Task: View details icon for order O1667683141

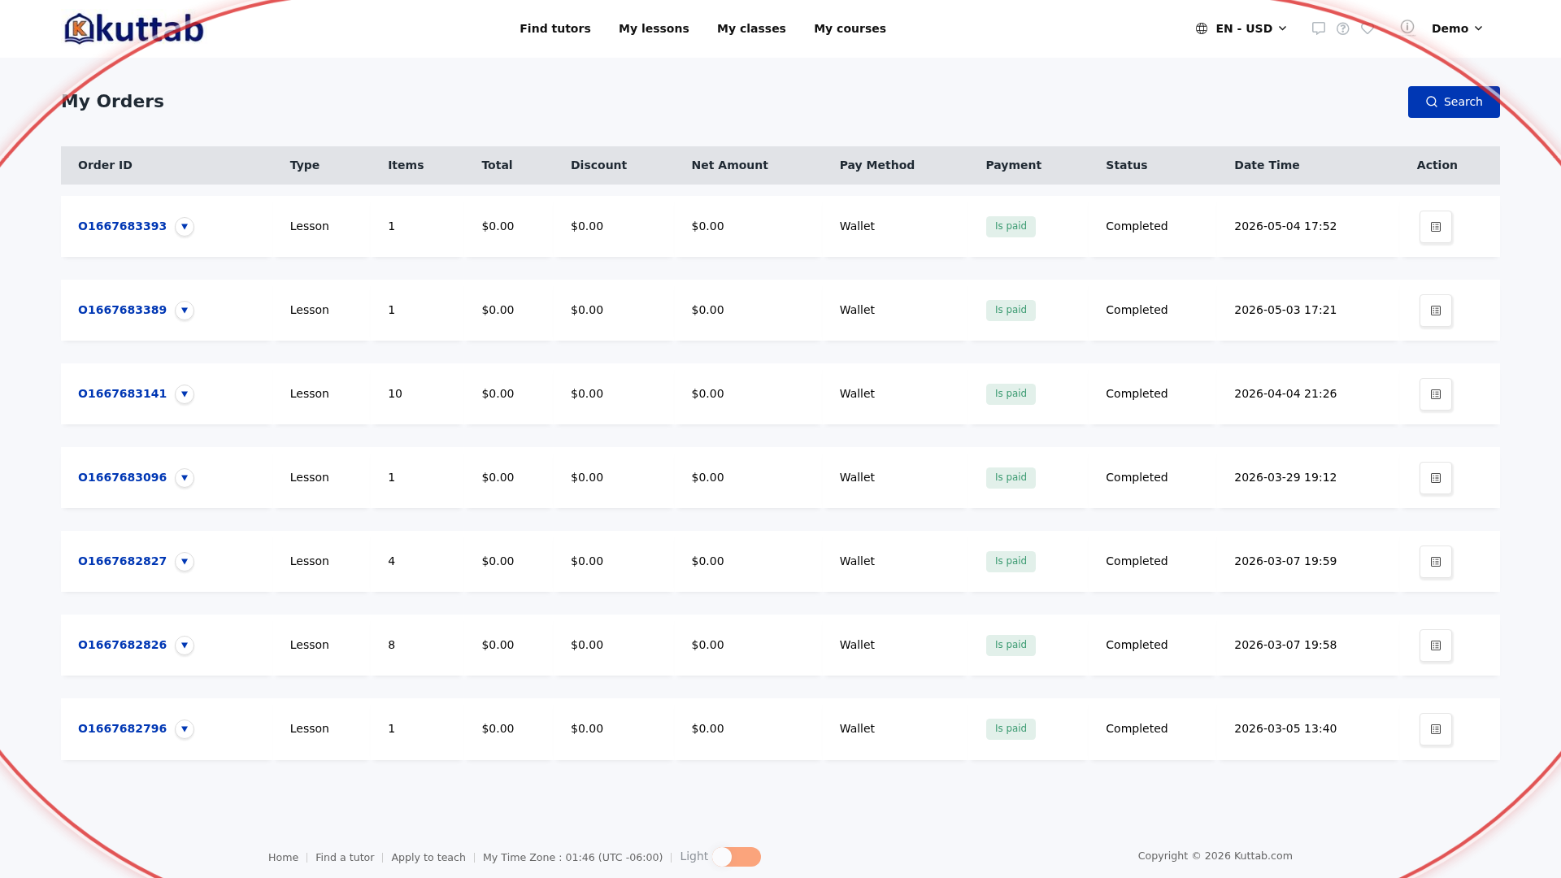Action: (1436, 394)
